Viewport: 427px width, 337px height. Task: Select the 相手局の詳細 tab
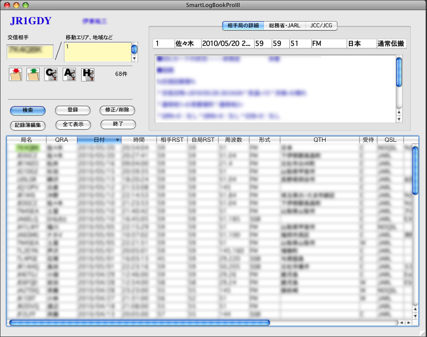pos(243,26)
